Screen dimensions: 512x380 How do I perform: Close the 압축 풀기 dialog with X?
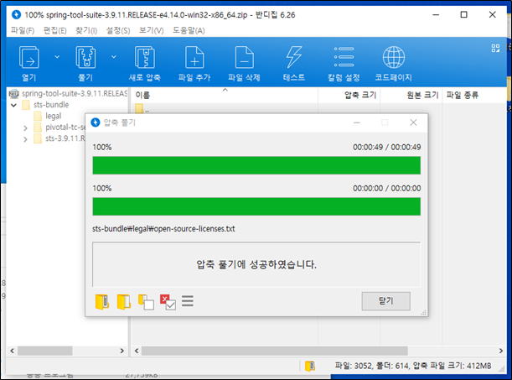click(x=413, y=122)
